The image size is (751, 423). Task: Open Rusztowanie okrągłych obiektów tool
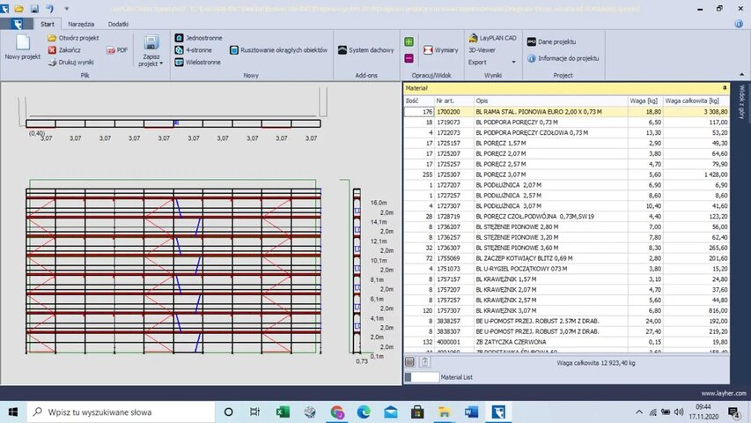pyautogui.click(x=277, y=50)
